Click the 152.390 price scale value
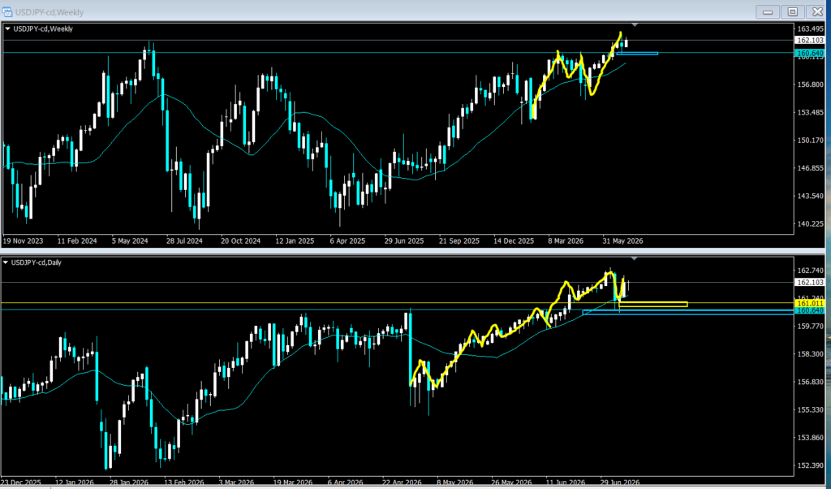This screenshot has width=831, height=489. pyautogui.click(x=811, y=465)
